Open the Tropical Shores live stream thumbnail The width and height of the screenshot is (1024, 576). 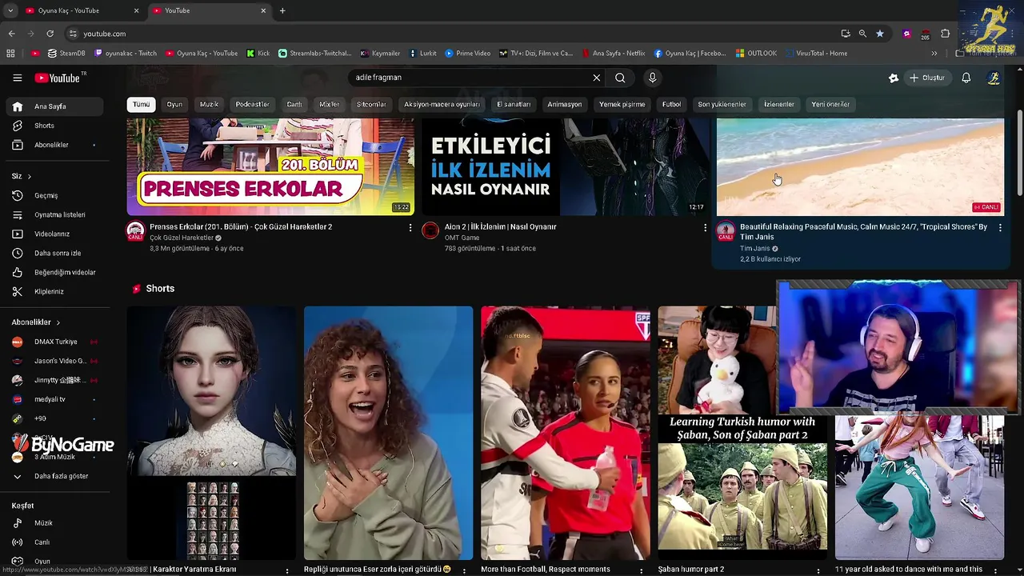(860, 167)
